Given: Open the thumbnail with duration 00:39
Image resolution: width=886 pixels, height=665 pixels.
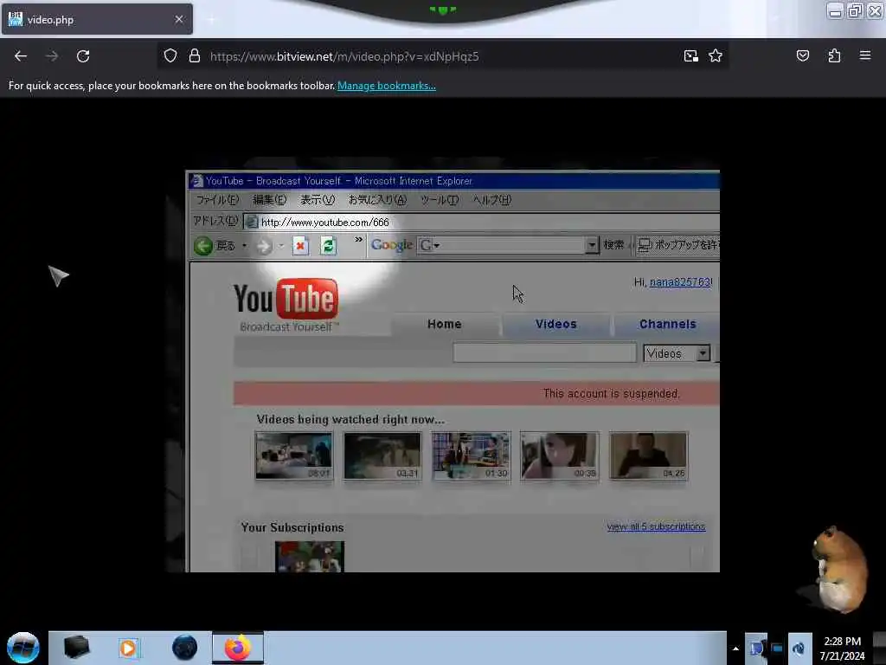Looking at the screenshot, I should pos(560,455).
